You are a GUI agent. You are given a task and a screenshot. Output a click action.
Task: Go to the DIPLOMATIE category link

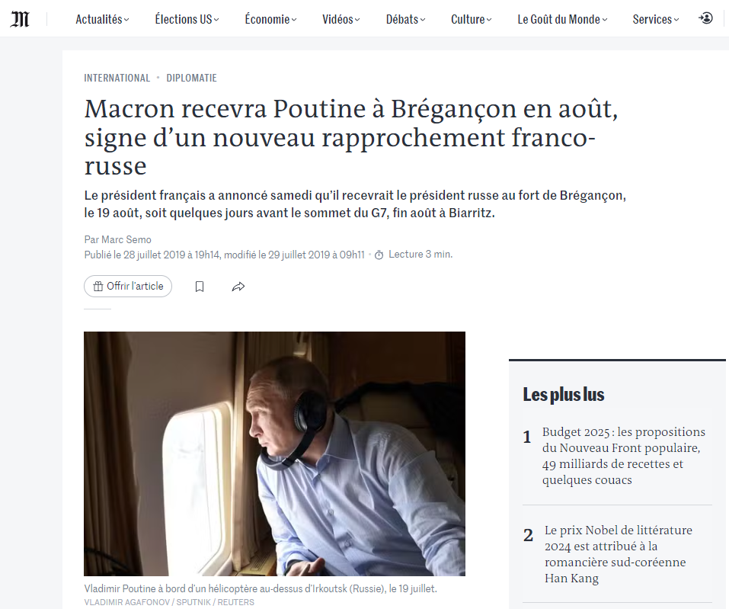coord(191,78)
